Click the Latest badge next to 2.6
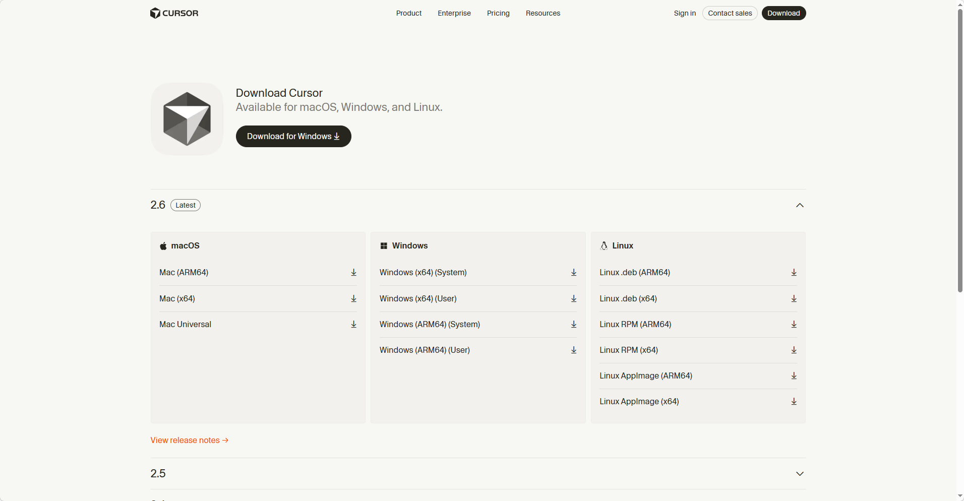Screen dimensions: 964x501 point(186,205)
